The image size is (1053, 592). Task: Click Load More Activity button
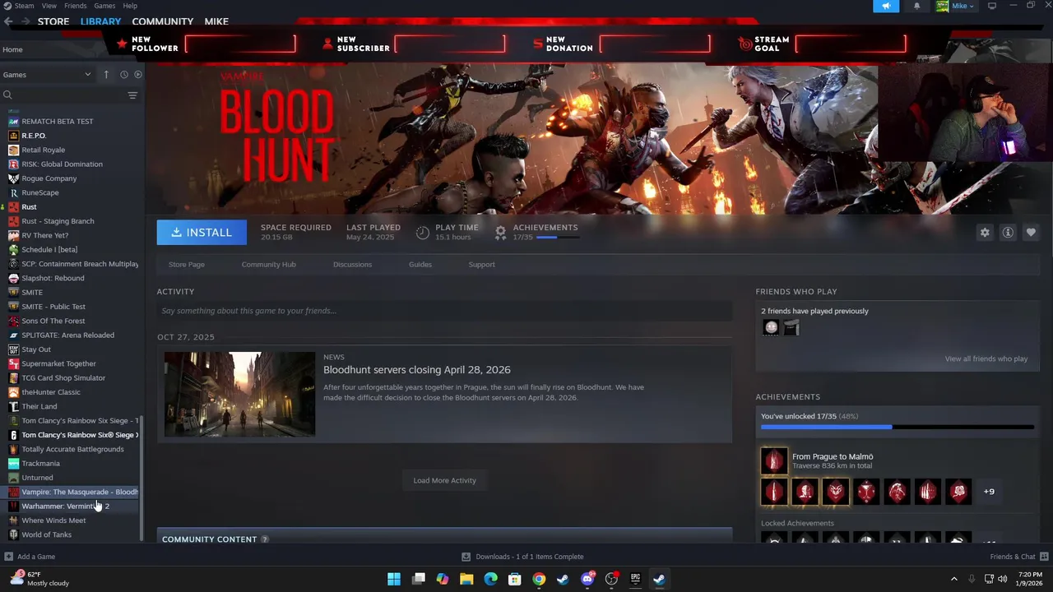[445, 480]
